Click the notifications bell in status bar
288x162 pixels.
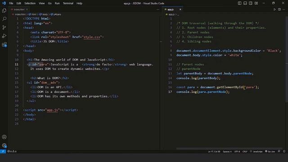284,152
